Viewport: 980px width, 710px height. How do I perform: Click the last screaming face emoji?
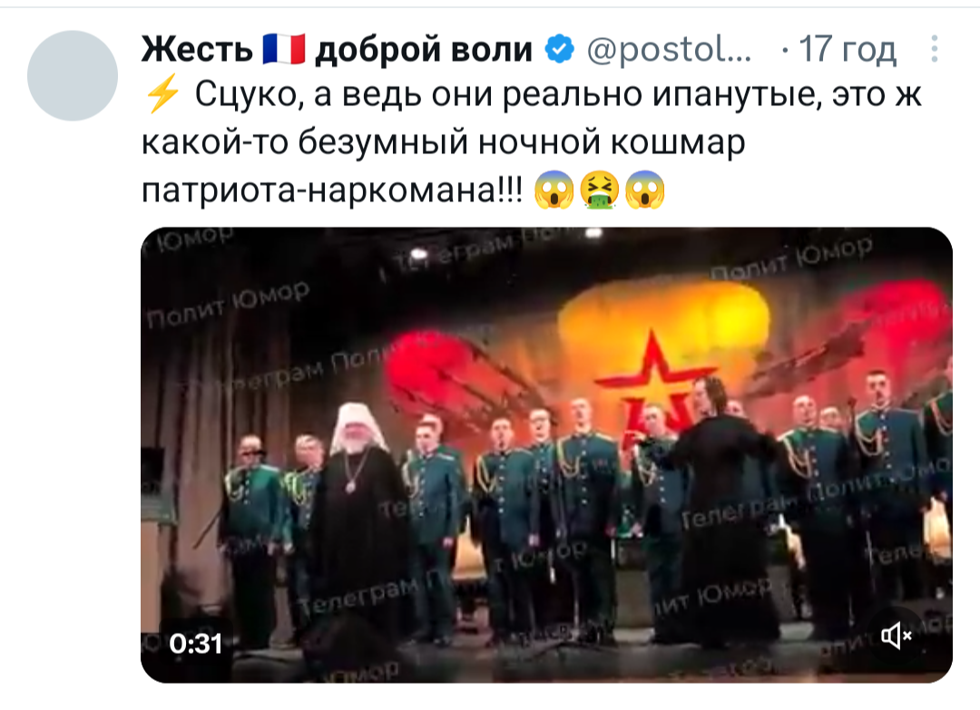pos(645,190)
